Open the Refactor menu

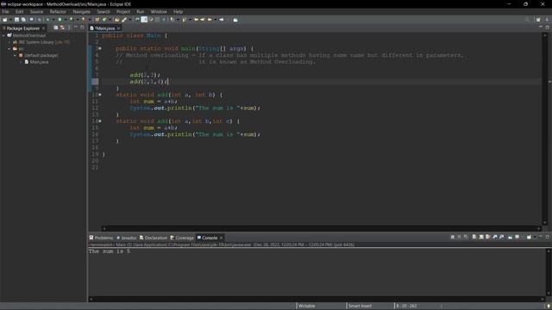[x=58, y=11]
